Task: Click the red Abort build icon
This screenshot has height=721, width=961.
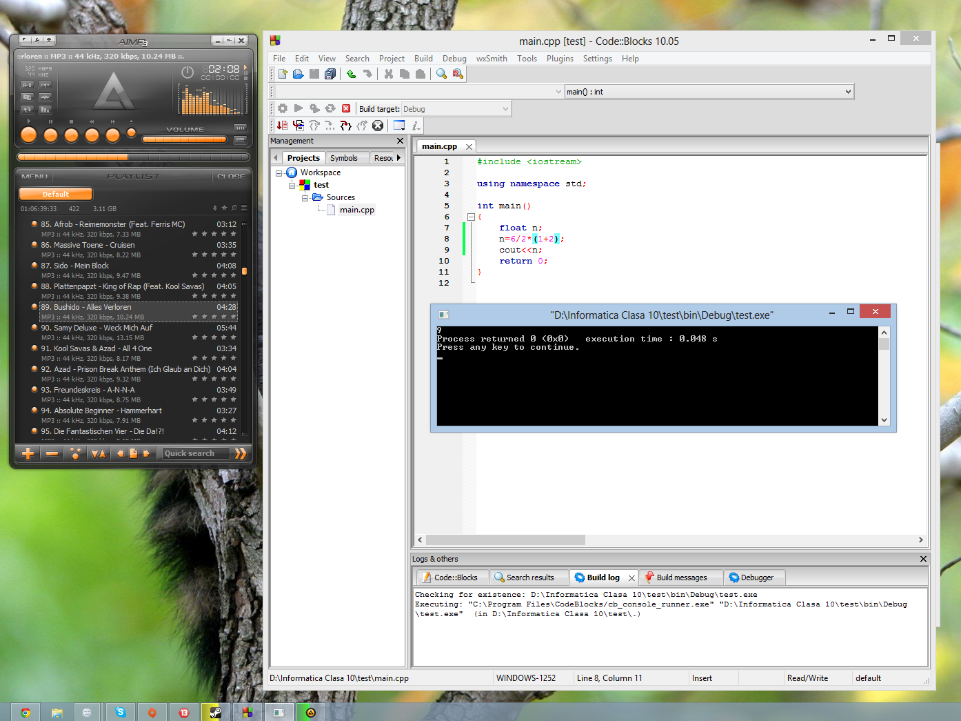Action: coord(346,108)
